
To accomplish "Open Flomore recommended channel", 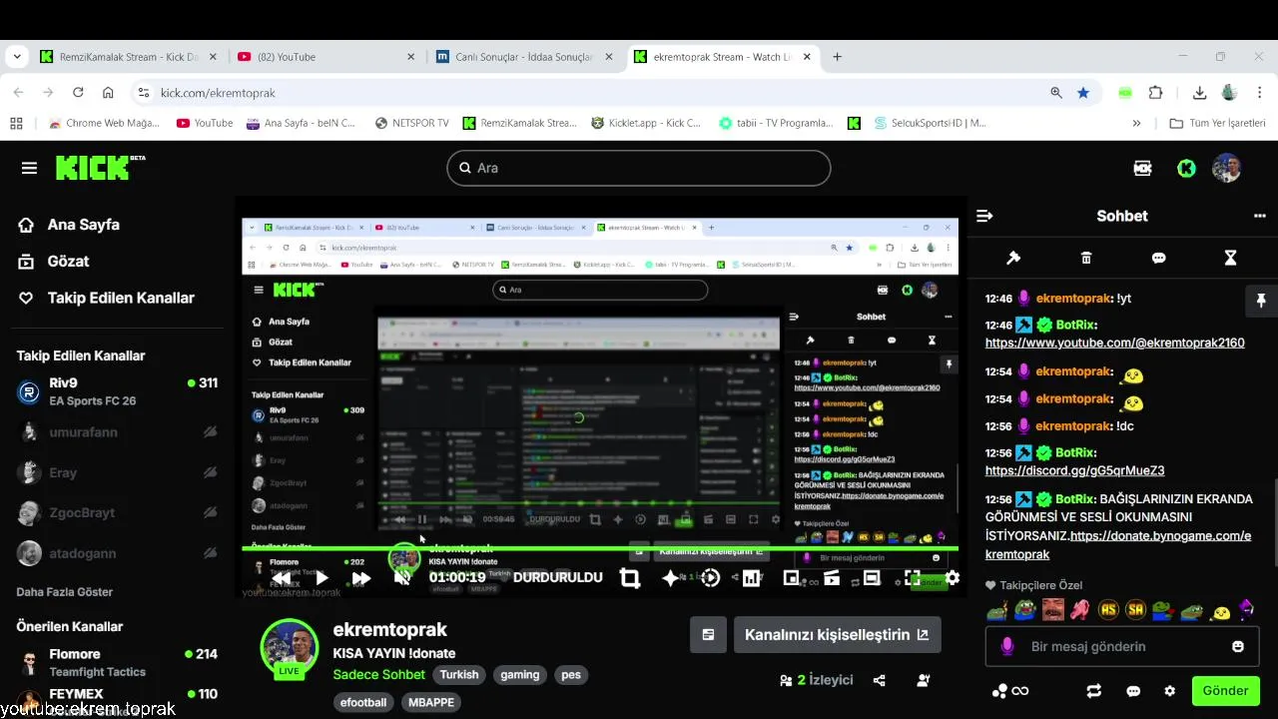I will pos(118,662).
